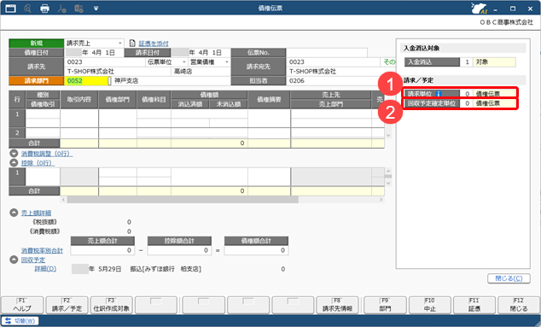Viewport: 541px width, 327px height.
Task: Click the 詳細(D) link
Action: 45,269
